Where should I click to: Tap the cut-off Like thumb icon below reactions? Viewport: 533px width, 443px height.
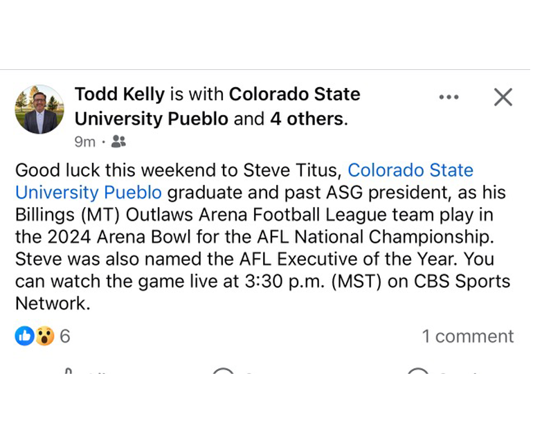point(69,372)
